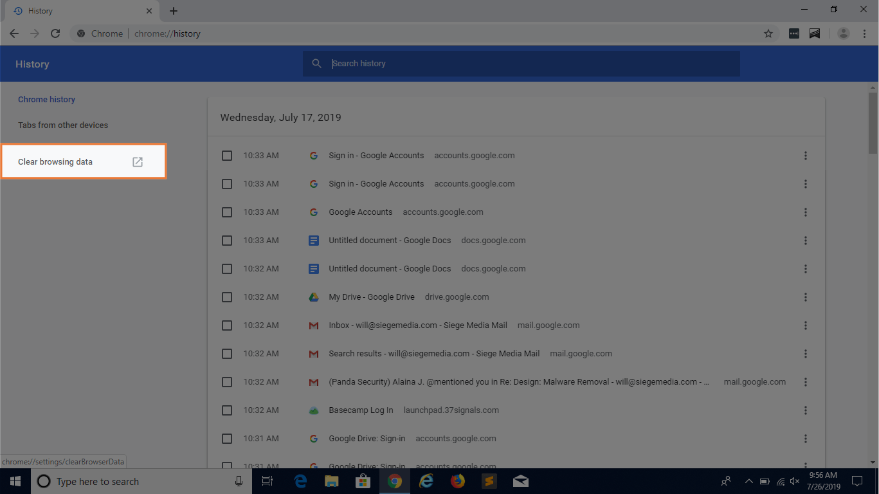Open more actions for Panda Security entry
The width and height of the screenshot is (879, 494).
pyautogui.click(x=805, y=382)
